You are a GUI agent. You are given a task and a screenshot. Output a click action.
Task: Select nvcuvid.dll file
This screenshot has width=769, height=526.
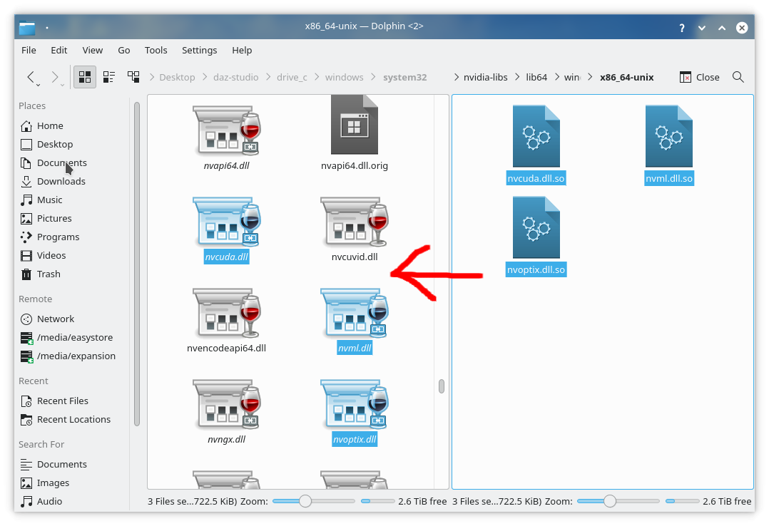point(354,222)
